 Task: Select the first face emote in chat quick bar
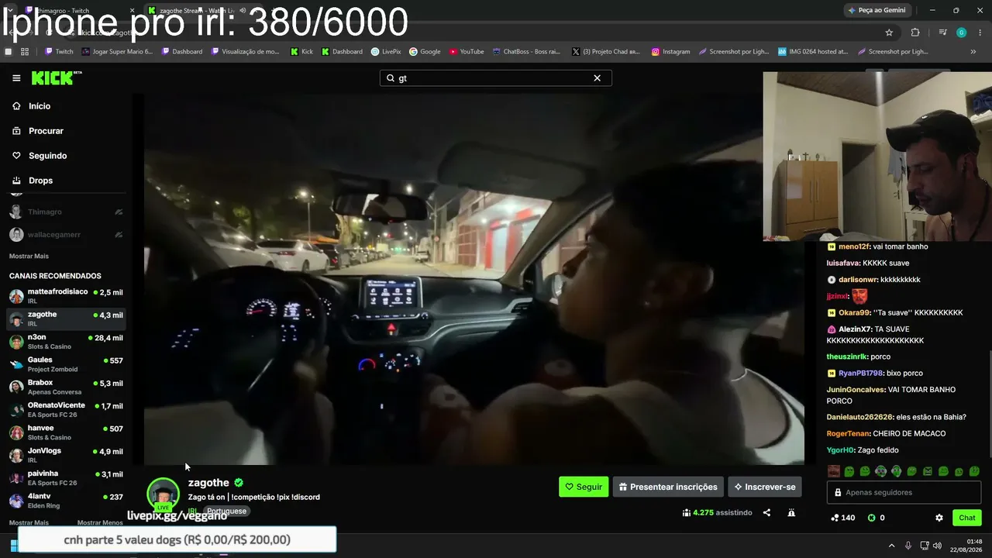click(834, 471)
